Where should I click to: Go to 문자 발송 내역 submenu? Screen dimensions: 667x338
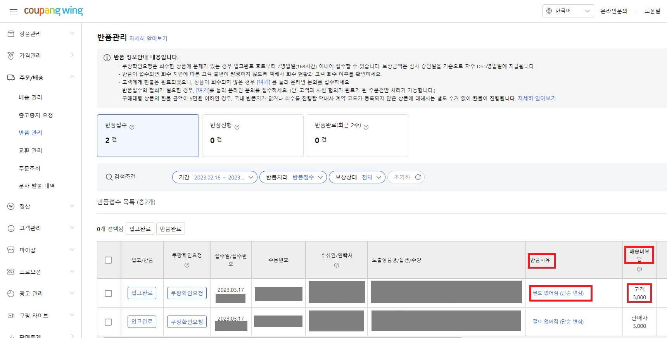click(x=37, y=186)
